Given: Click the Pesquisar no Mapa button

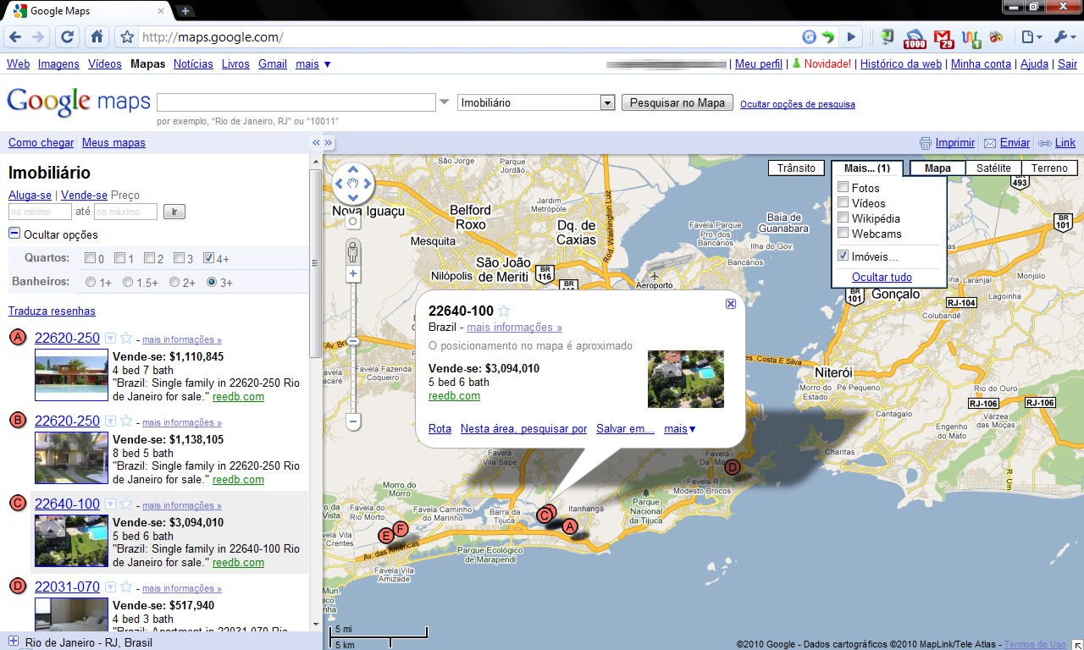Looking at the screenshot, I should click(x=677, y=102).
